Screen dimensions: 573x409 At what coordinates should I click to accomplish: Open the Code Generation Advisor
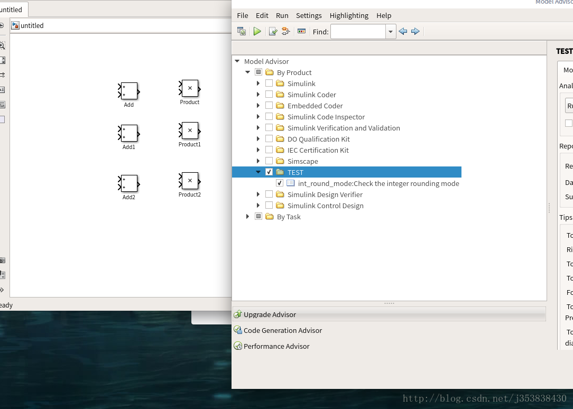point(282,330)
